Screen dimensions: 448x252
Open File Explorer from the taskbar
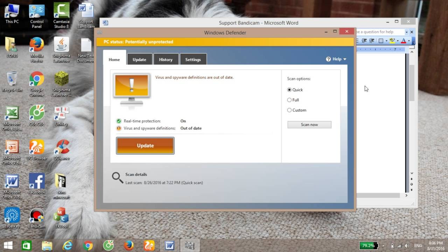[47, 246]
